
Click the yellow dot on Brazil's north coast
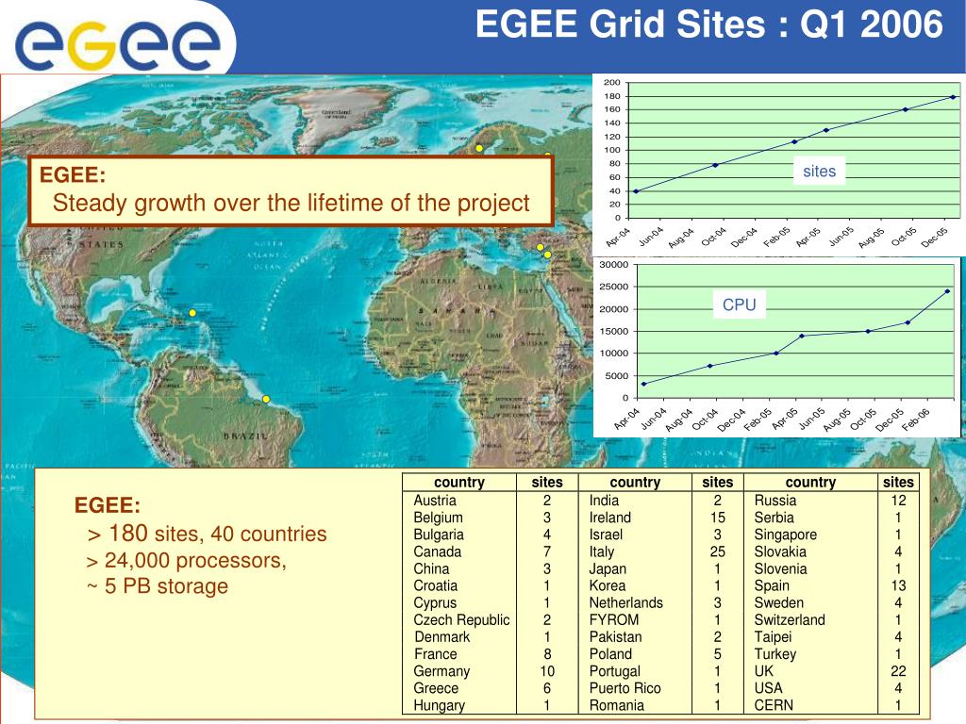pos(266,399)
